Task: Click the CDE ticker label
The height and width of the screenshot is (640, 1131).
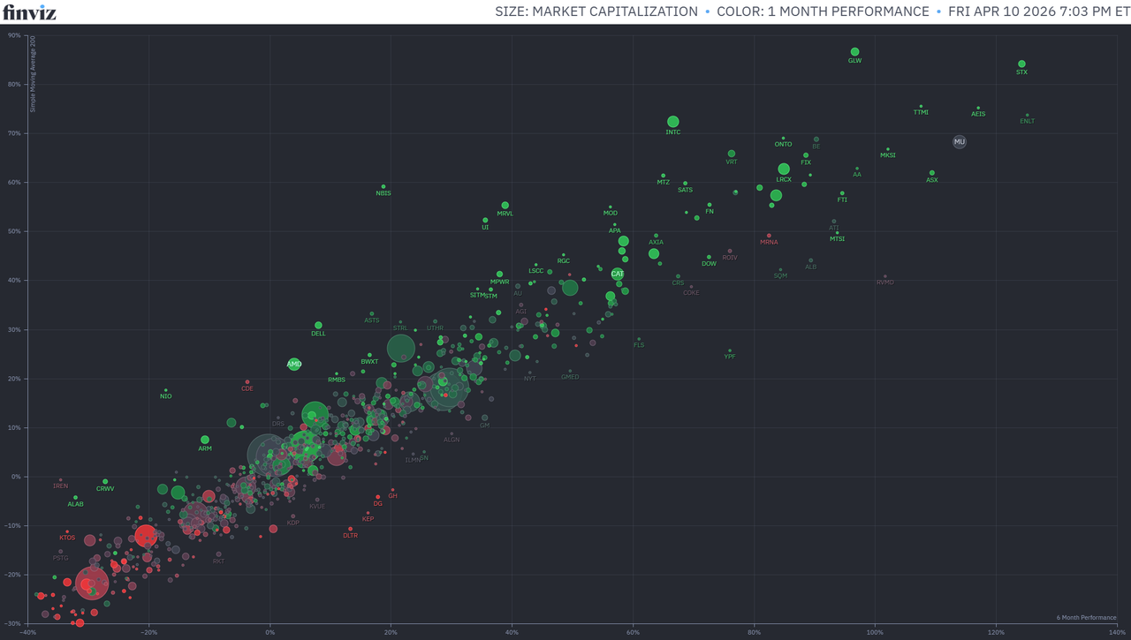Action: click(x=247, y=388)
